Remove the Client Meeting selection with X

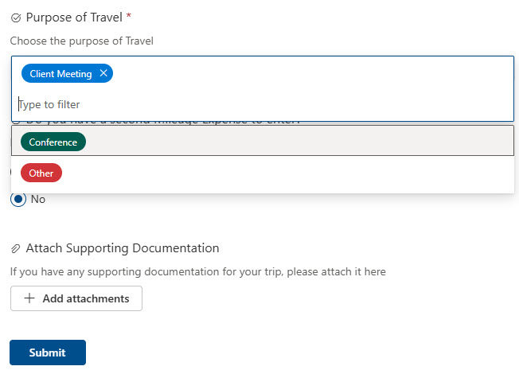[103, 73]
